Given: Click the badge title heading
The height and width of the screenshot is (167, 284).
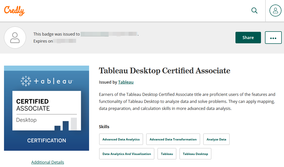Looking at the screenshot, I should pos(164,71).
